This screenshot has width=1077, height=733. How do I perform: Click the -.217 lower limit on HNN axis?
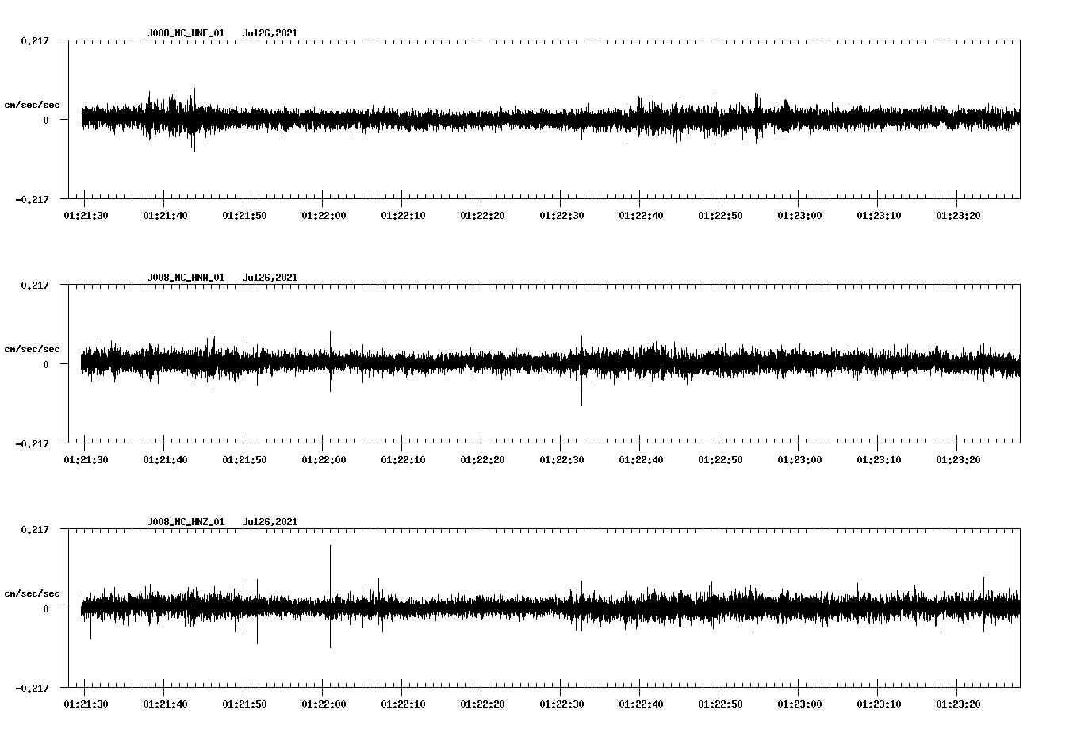pyautogui.click(x=32, y=443)
